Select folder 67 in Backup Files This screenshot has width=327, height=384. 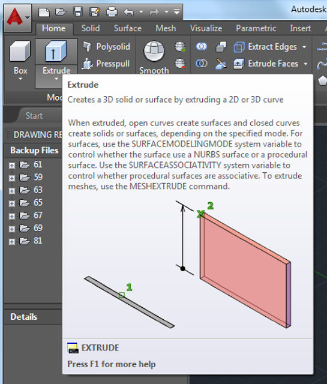(31, 215)
